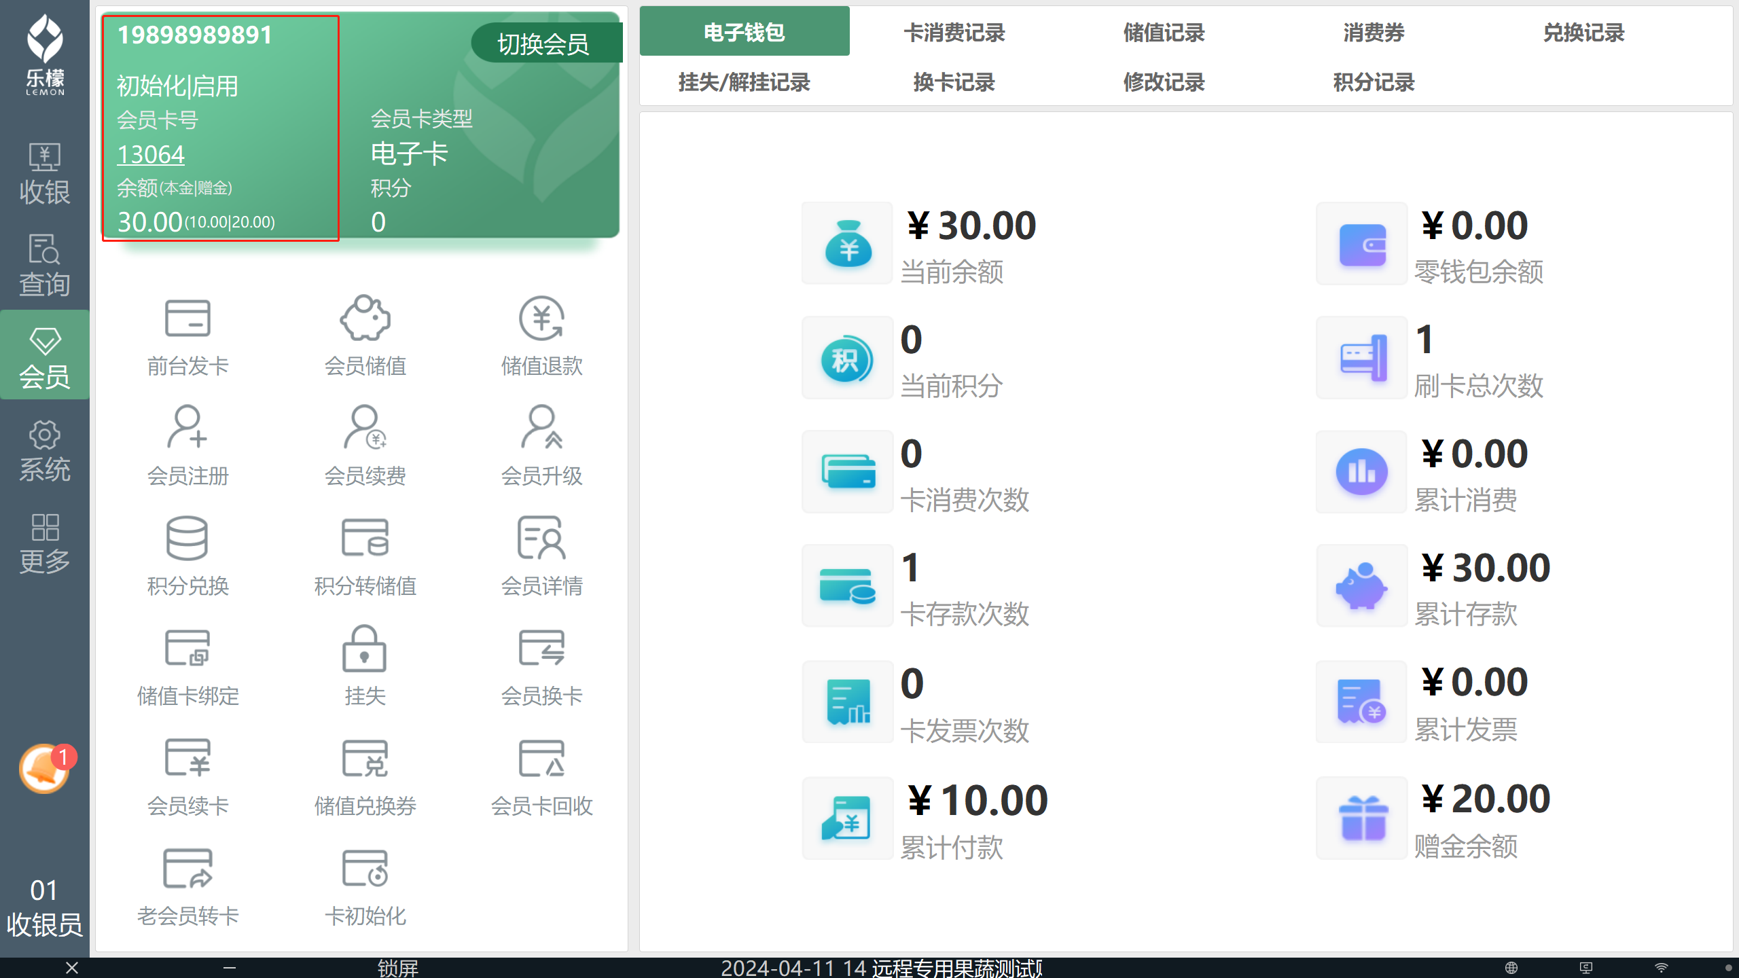Screen dimensions: 1739x978
Task: Click the ¥10.00 累计付款 value
Action: pyautogui.click(x=978, y=800)
